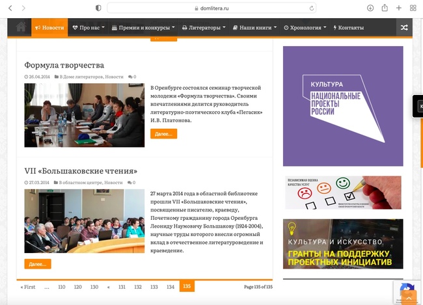The image size is (423, 305).
Task: Click Далее button under Формула творчества
Action: 163,134
